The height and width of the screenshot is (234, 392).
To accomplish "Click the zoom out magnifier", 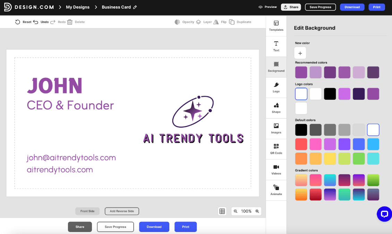I will pos(236,211).
